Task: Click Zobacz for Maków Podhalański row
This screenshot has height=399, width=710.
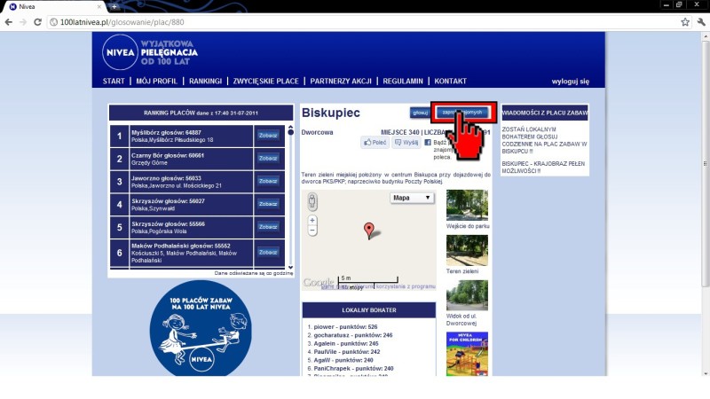Action: click(x=268, y=253)
